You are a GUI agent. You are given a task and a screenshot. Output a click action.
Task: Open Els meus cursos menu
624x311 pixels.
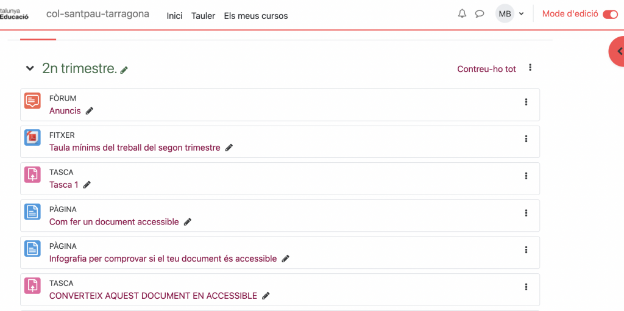click(x=256, y=16)
